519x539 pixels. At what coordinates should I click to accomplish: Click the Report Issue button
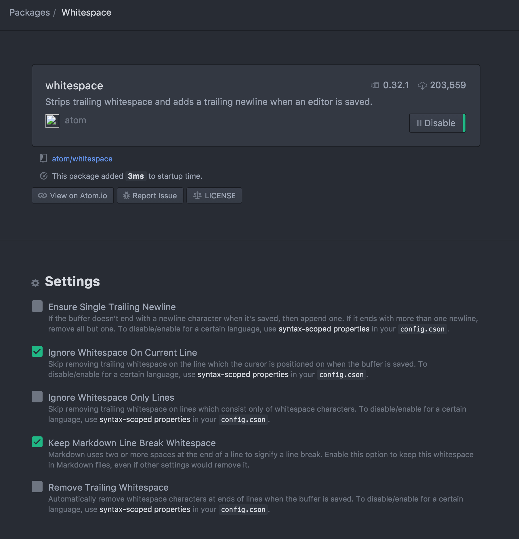coord(150,195)
